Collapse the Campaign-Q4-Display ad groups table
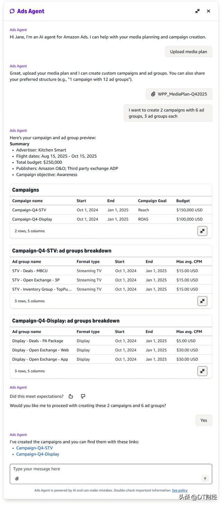222x505 pixels. pos(202,371)
